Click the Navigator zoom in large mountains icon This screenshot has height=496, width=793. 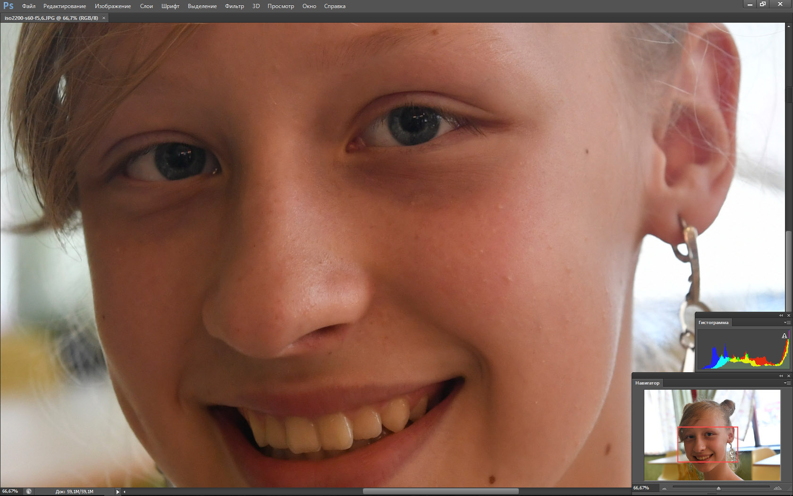pos(777,488)
